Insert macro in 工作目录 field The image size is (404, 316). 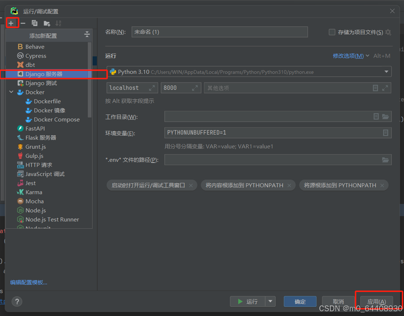(376, 116)
